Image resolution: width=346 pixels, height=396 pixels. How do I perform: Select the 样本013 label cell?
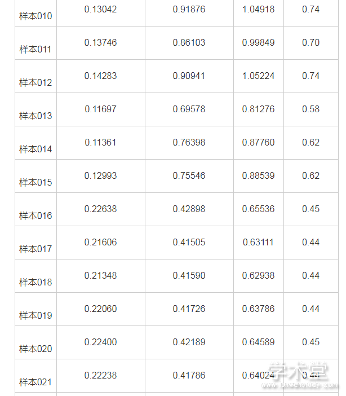[36, 116]
